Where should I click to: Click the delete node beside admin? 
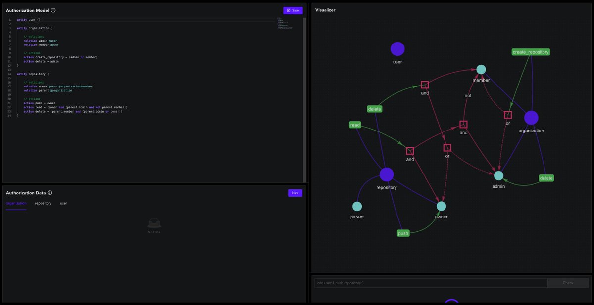click(546, 178)
